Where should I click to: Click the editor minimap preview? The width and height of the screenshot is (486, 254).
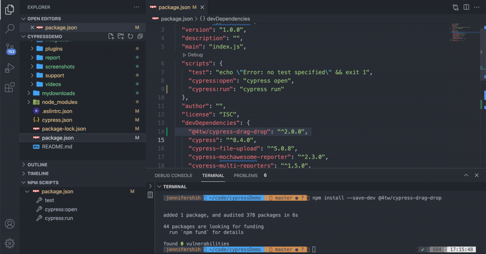click(460, 32)
